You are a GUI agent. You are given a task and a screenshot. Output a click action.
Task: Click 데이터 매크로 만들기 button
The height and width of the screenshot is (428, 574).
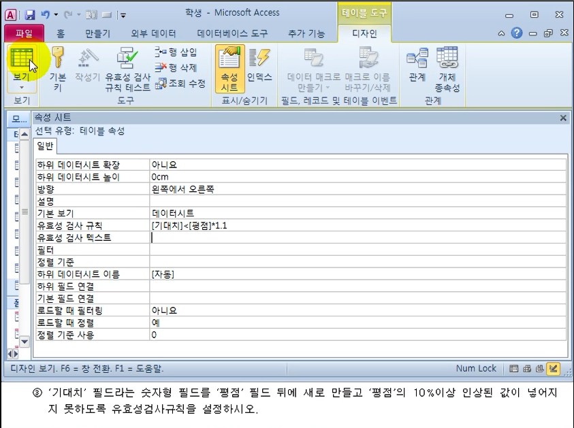tap(313, 69)
